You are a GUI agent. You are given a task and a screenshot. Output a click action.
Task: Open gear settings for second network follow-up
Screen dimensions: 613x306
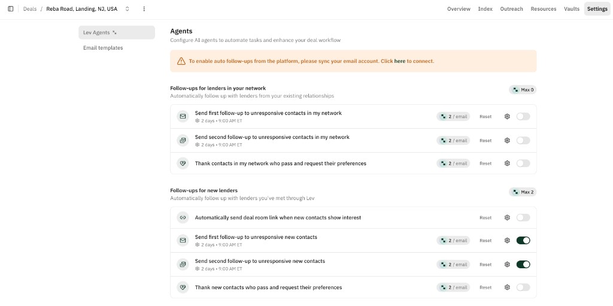(x=507, y=140)
